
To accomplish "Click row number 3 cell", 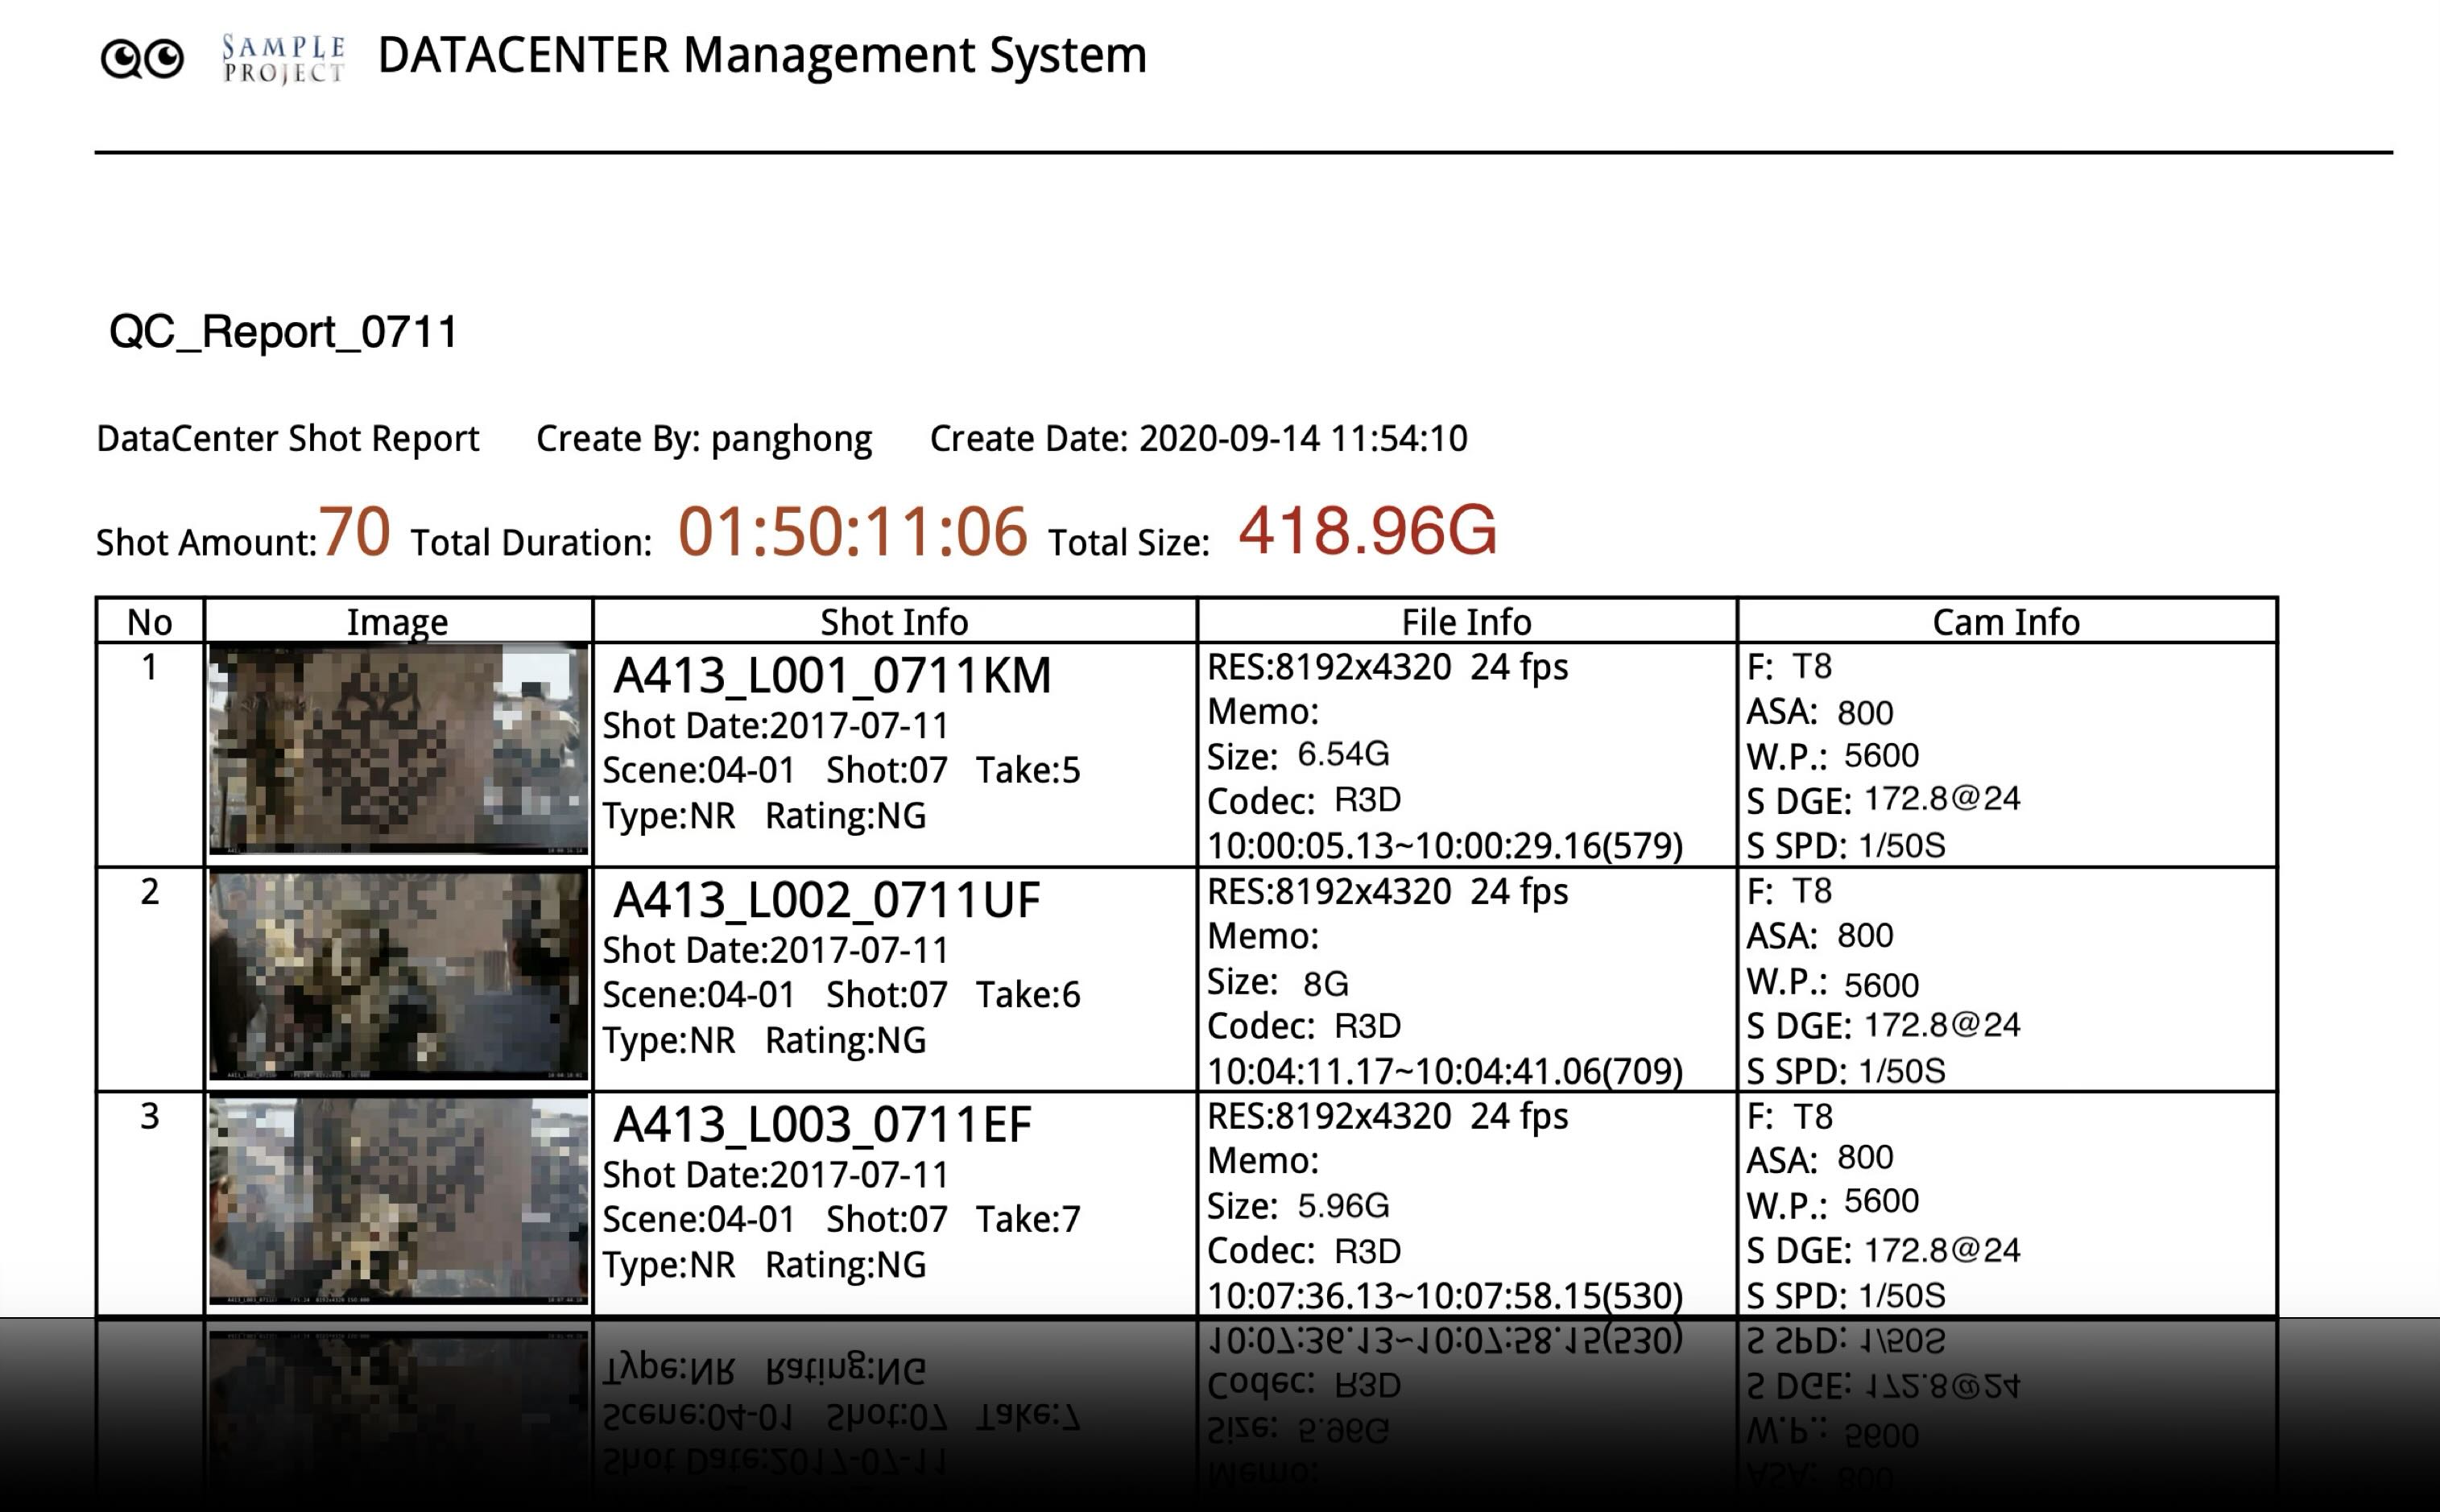I will pos(150,1117).
